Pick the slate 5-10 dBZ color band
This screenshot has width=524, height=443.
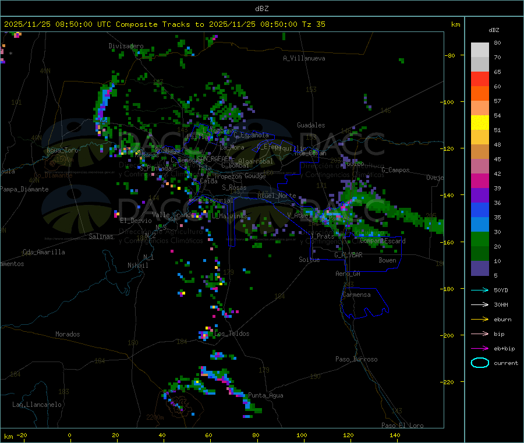(480, 268)
